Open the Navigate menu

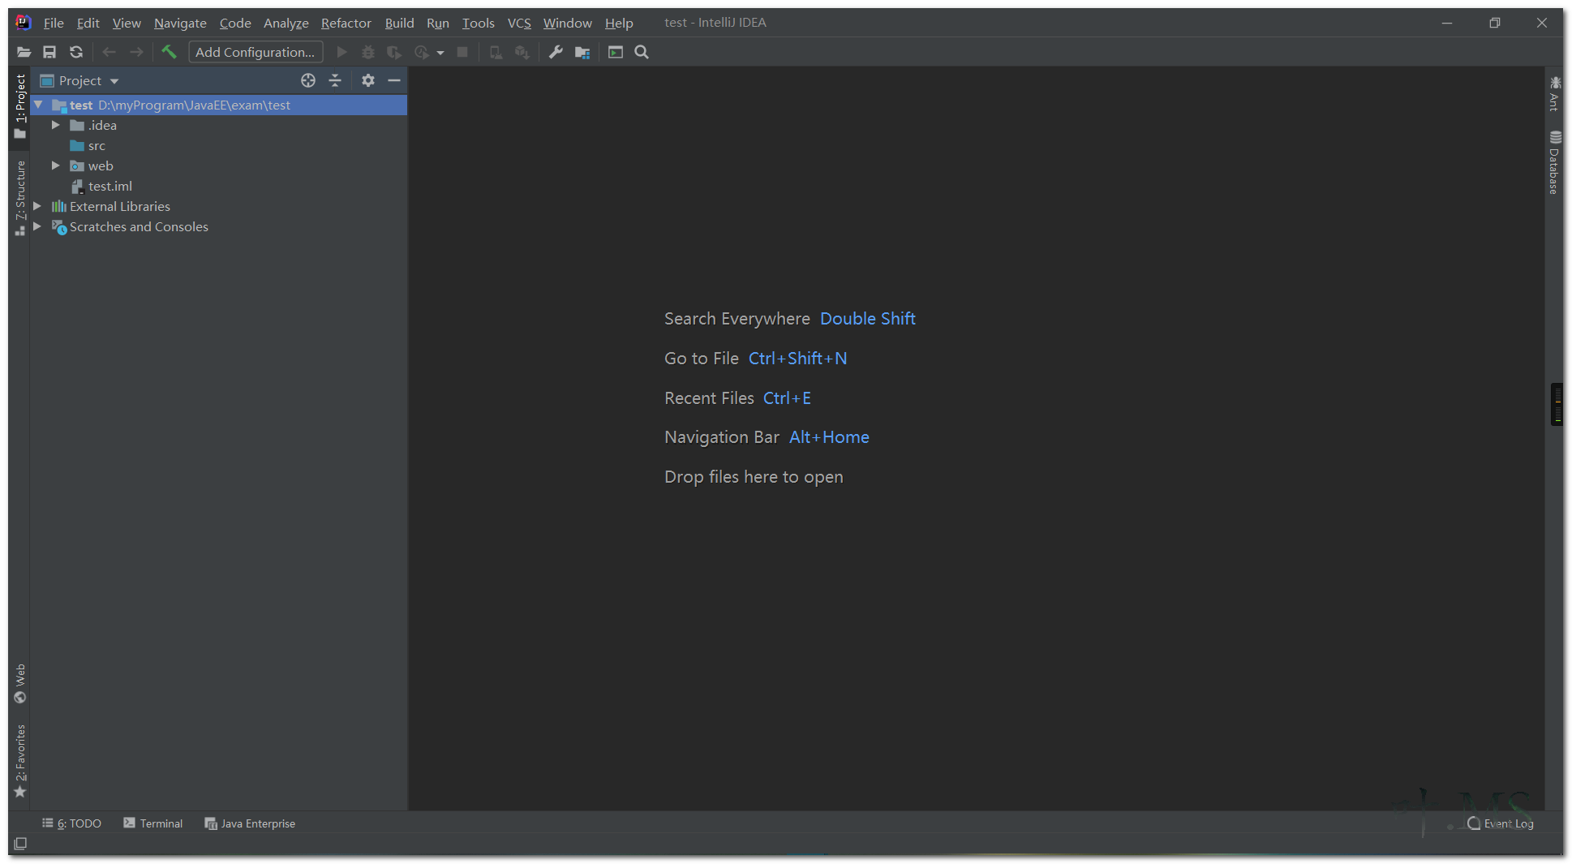(180, 23)
